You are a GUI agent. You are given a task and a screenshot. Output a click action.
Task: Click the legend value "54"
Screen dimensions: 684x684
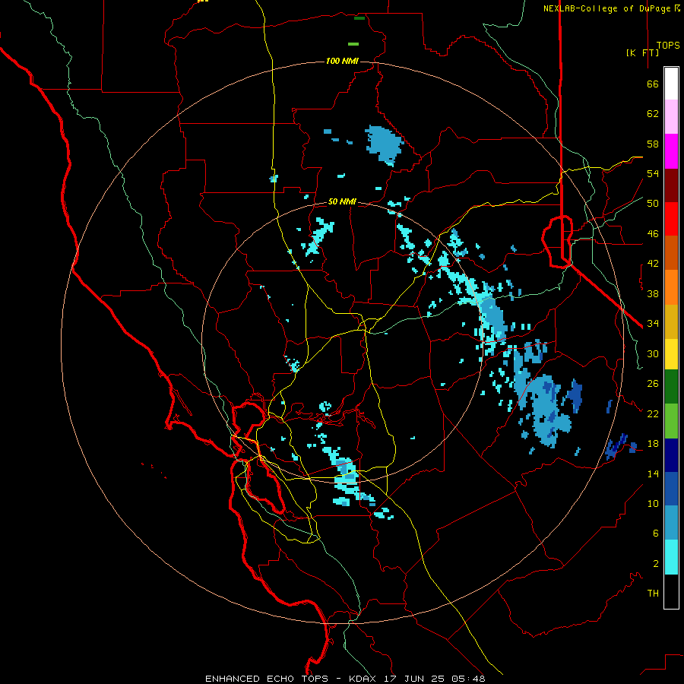(x=653, y=173)
